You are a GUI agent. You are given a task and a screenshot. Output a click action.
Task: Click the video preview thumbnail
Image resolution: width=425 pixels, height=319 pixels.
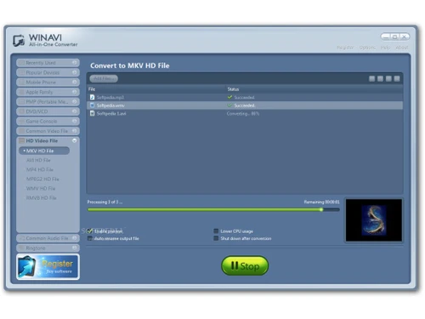pyautogui.click(x=374, y=220)
